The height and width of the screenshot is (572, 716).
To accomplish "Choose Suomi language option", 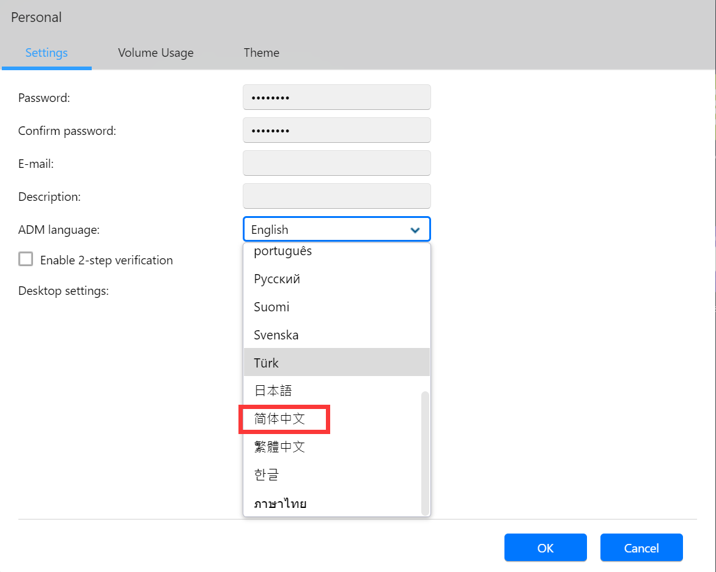I will tap(271, 307).
